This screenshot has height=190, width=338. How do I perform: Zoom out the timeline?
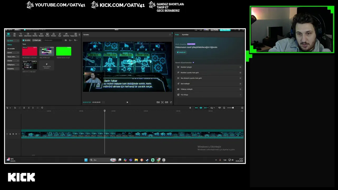pyautogui.click(x=224, y=108)
